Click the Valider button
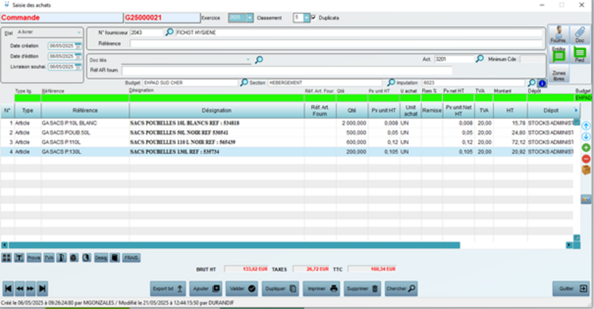The height and width of the screenshot is (309, 594). (243, 289)
